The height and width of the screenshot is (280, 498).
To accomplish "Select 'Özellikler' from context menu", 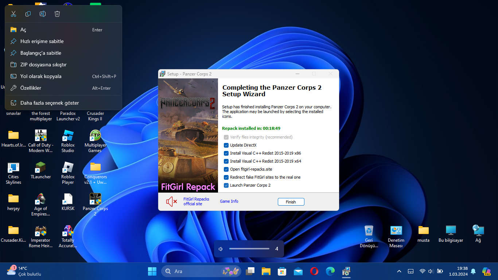I will coord(31,88).
